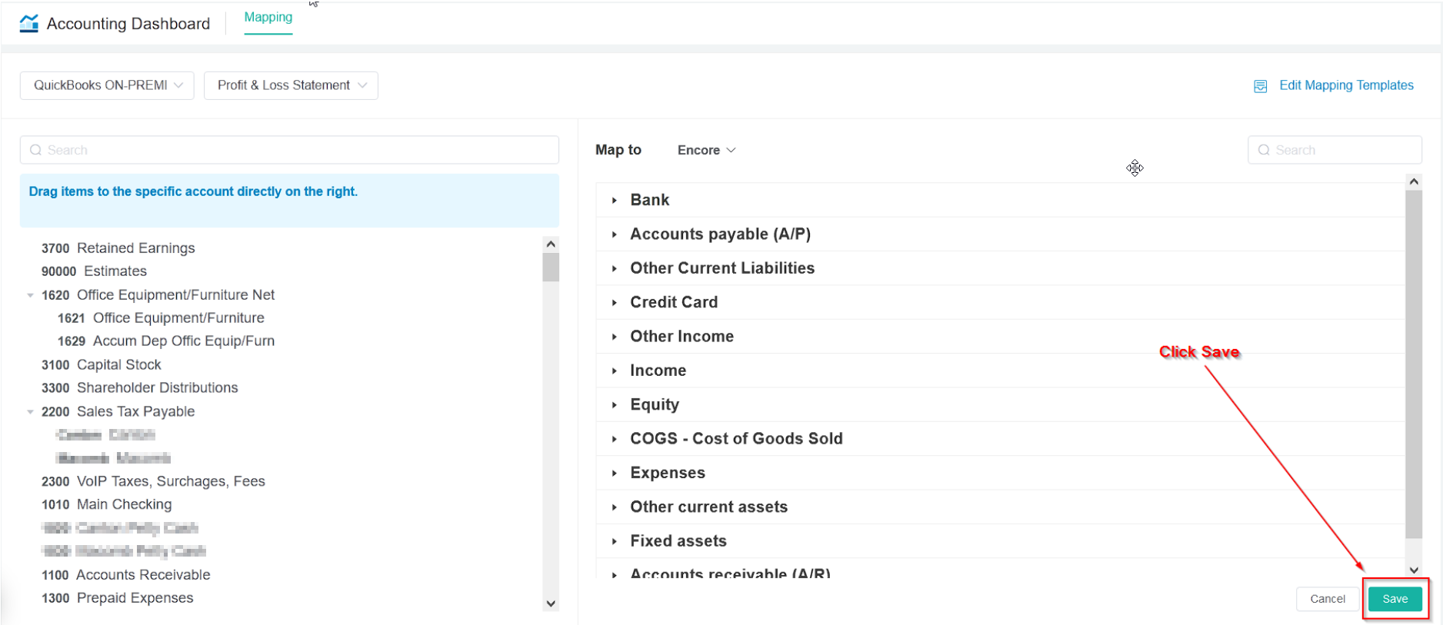Image resolution: width=1443 pixels, height=625 pixels.
Task: Expand the Credit Card category
Action: (615, 303)
